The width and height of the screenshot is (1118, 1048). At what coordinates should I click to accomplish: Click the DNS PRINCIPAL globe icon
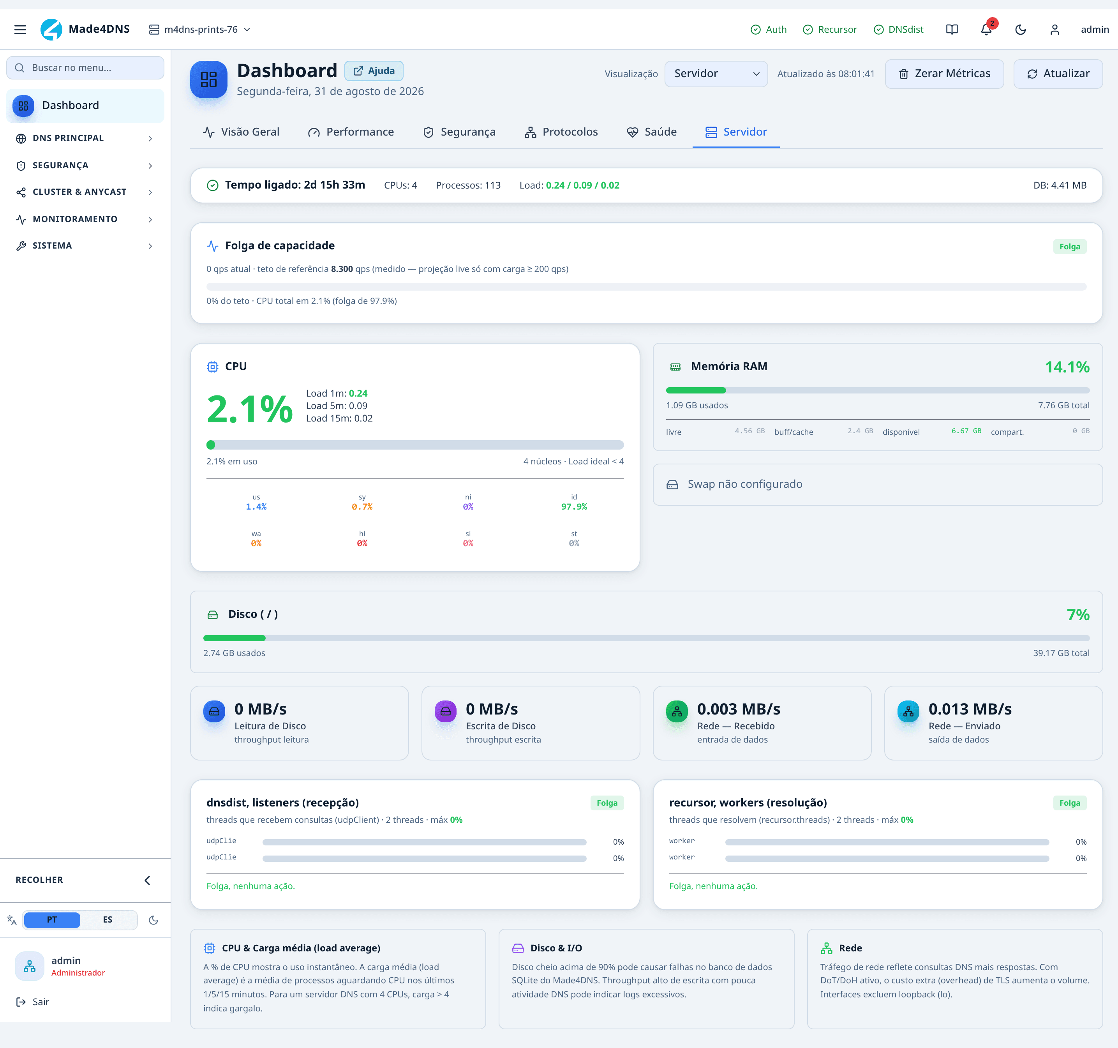pyautogui.click(x=21, y=138)
